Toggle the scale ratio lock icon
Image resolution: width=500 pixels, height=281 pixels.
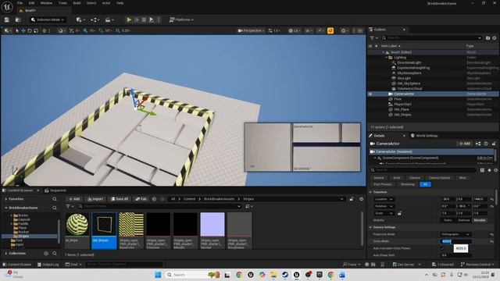[399, 213]
